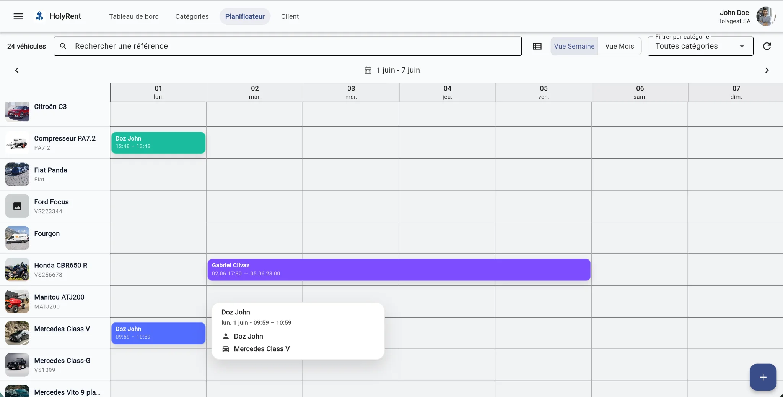Select Citroën C3 vehicle name
Image resolution: width=783 pixels, height=397 pixels.
coord(50,107)
